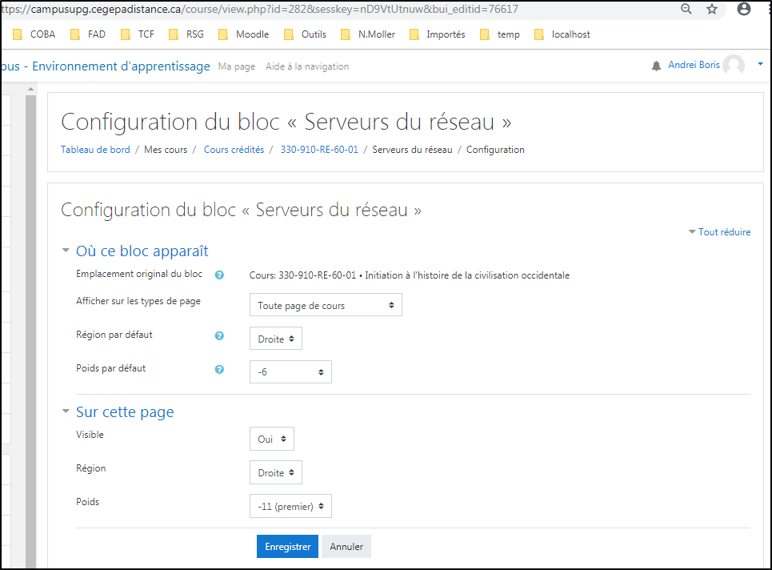Image resolution: width=772 pixels, height=570 pixels.
Task: Open the Poids -11 (premier) dropdown
Action: [290, 507]
